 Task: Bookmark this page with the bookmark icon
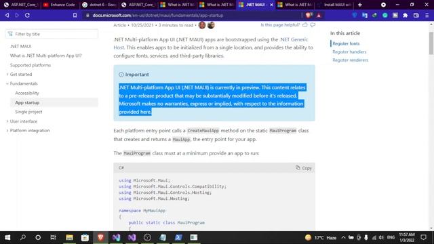click(75, 15)
